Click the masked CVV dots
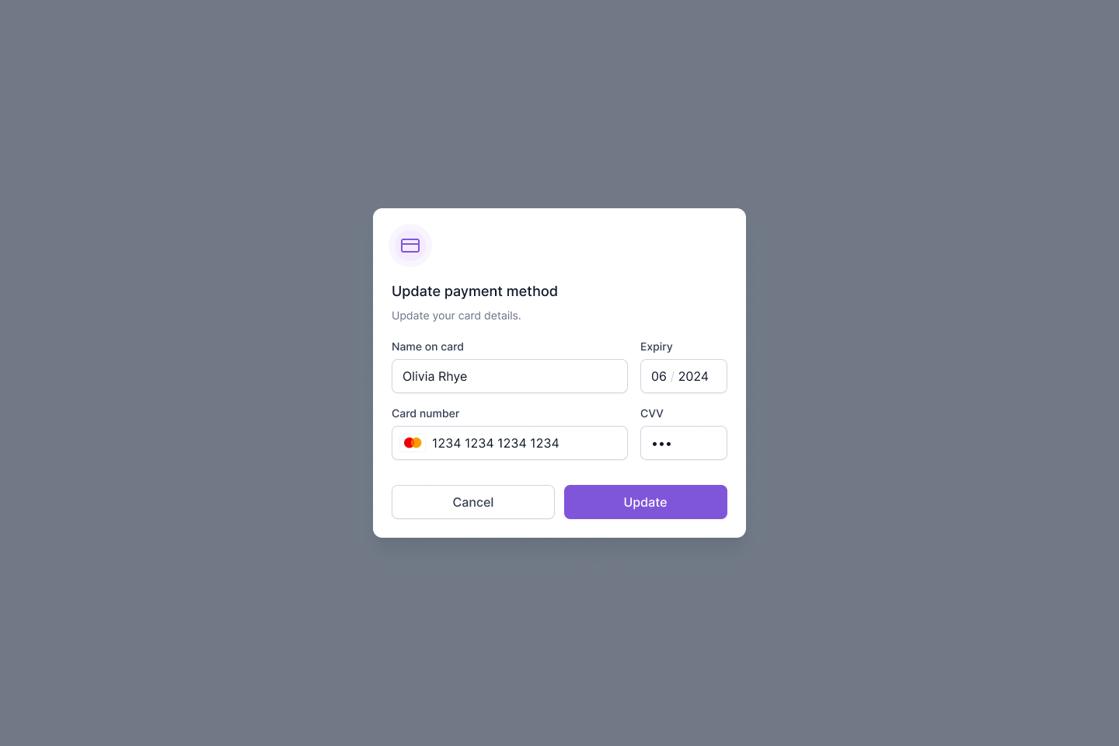Screen dimensions: 1119x746 (661, 444)
